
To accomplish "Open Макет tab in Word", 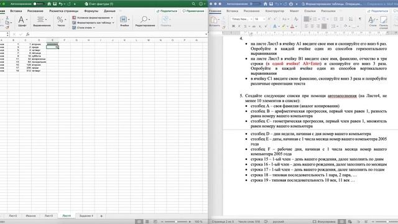I will tap(294, 11).
